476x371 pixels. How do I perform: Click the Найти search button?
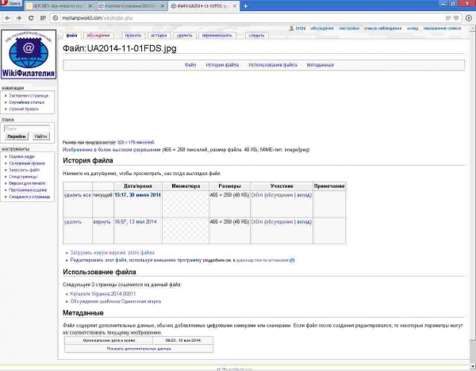40,136
